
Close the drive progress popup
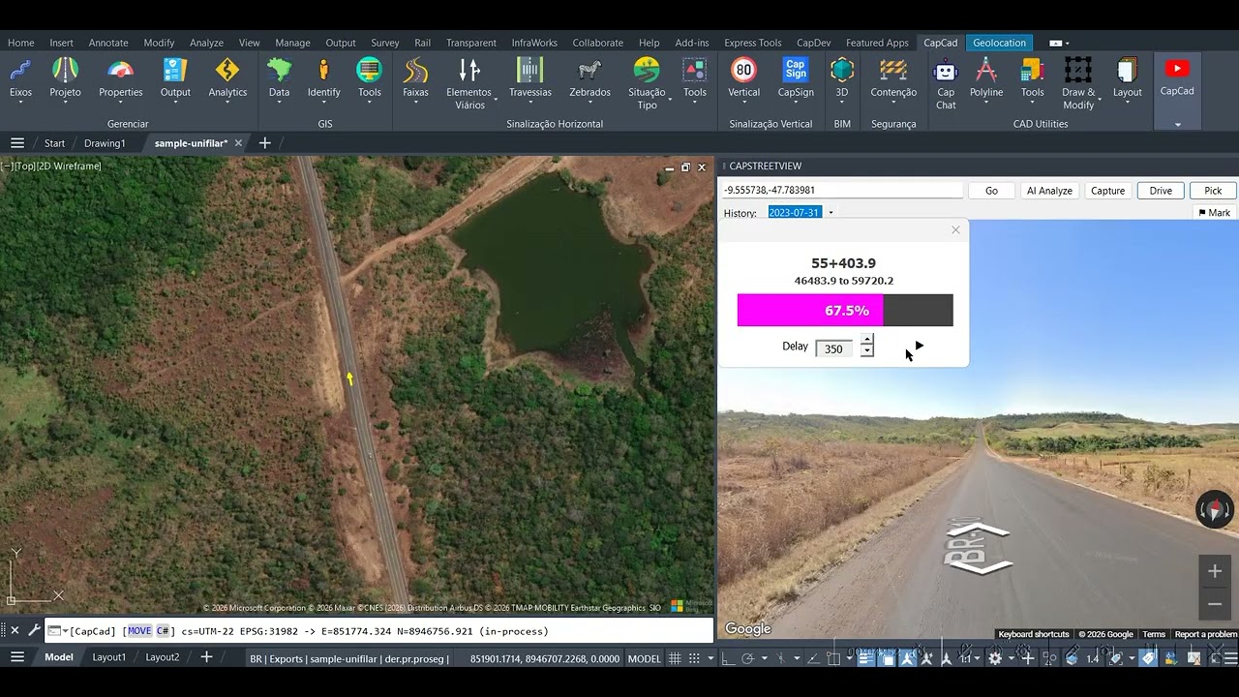(x=955, y=230)
